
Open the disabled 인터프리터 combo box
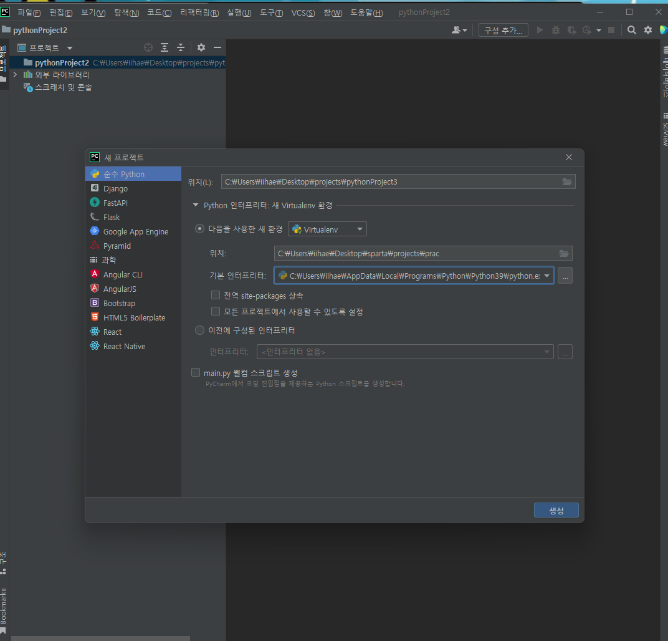coord(405,352)
